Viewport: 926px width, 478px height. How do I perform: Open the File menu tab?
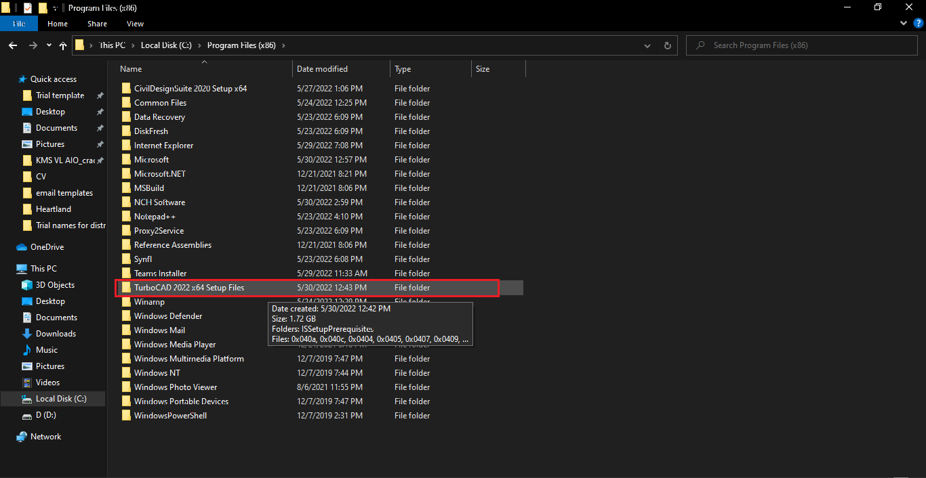pos(18,24)
